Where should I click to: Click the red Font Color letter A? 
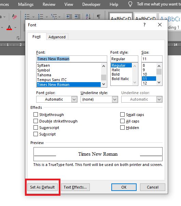coord(9,27)
